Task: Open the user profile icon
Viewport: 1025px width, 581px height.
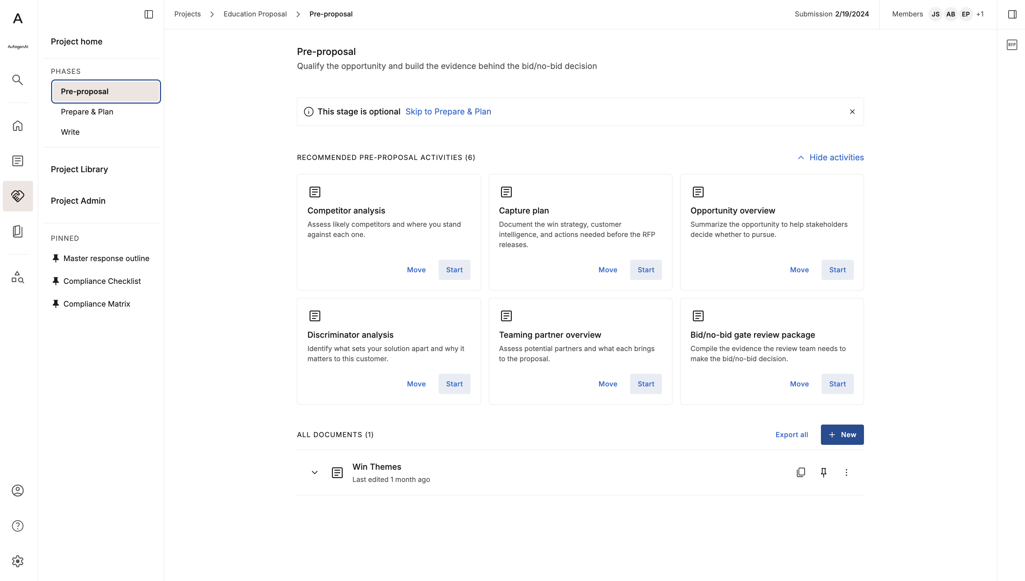Action: 18,490
